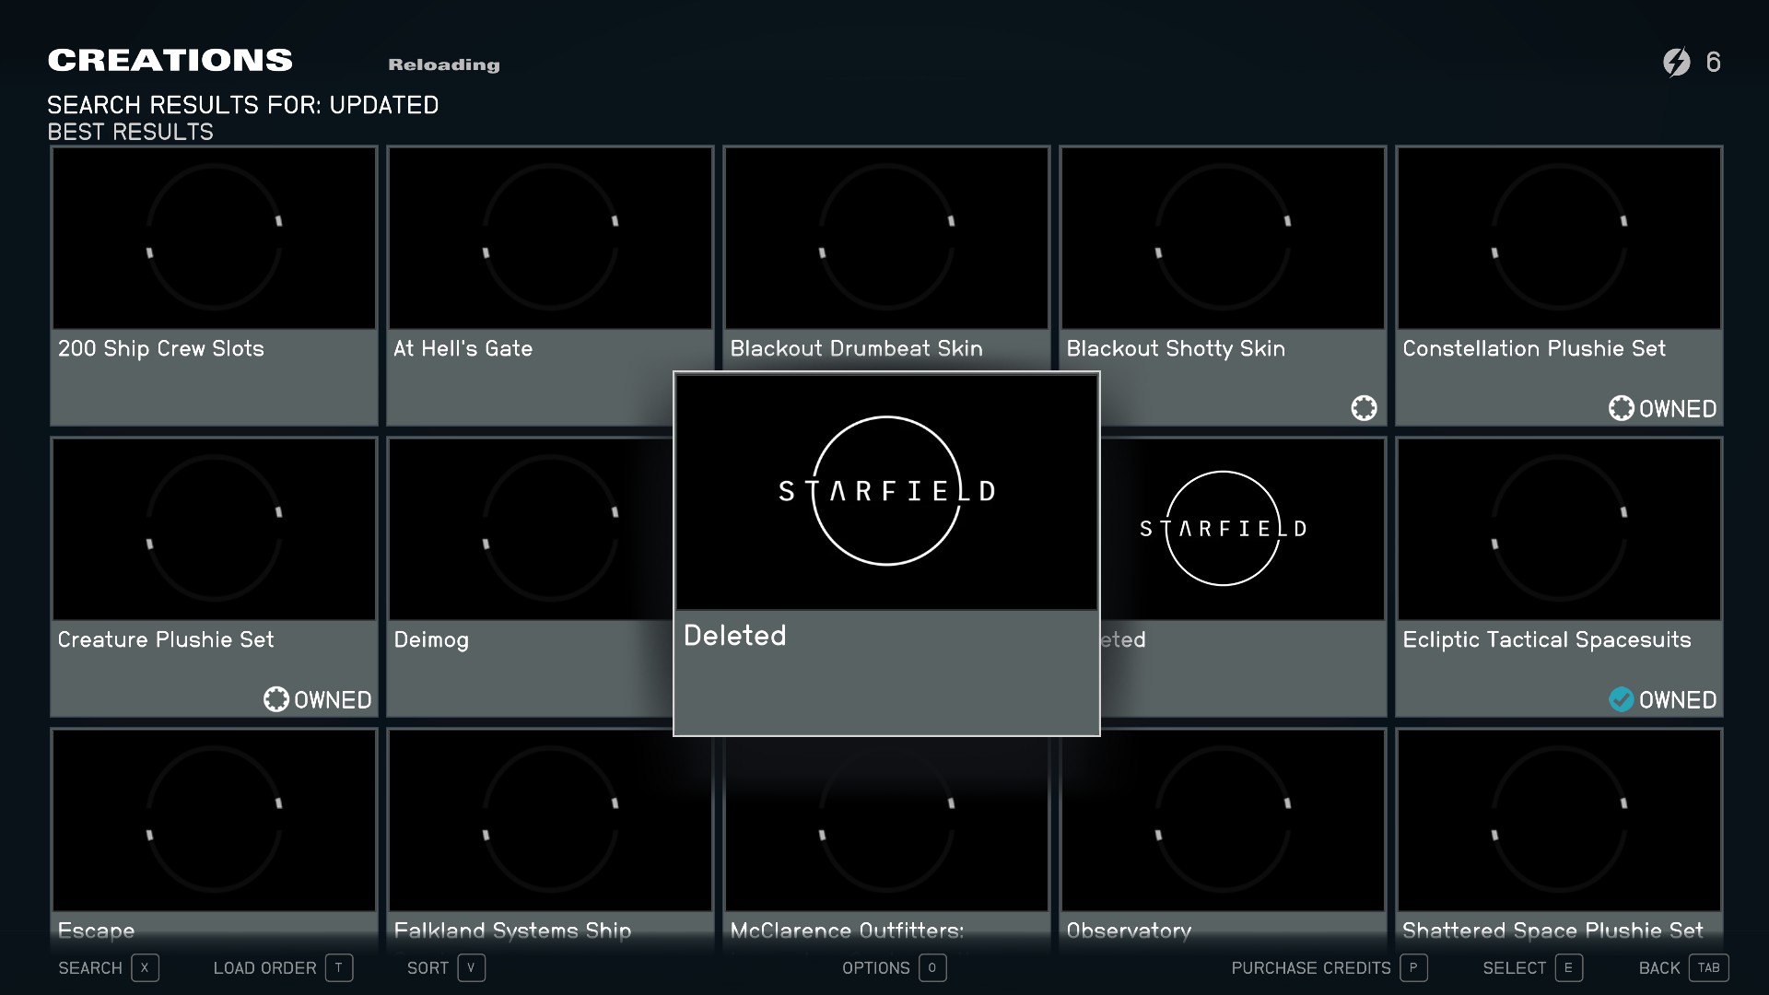The image size is (1769, 995).
Task: Click the credits lightning bolt icon
Action: point(1676,62)
